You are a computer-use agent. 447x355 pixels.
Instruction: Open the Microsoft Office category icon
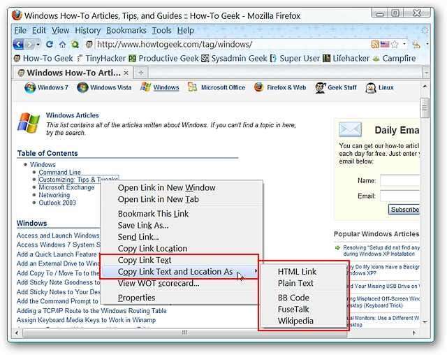tap(193, 87)
